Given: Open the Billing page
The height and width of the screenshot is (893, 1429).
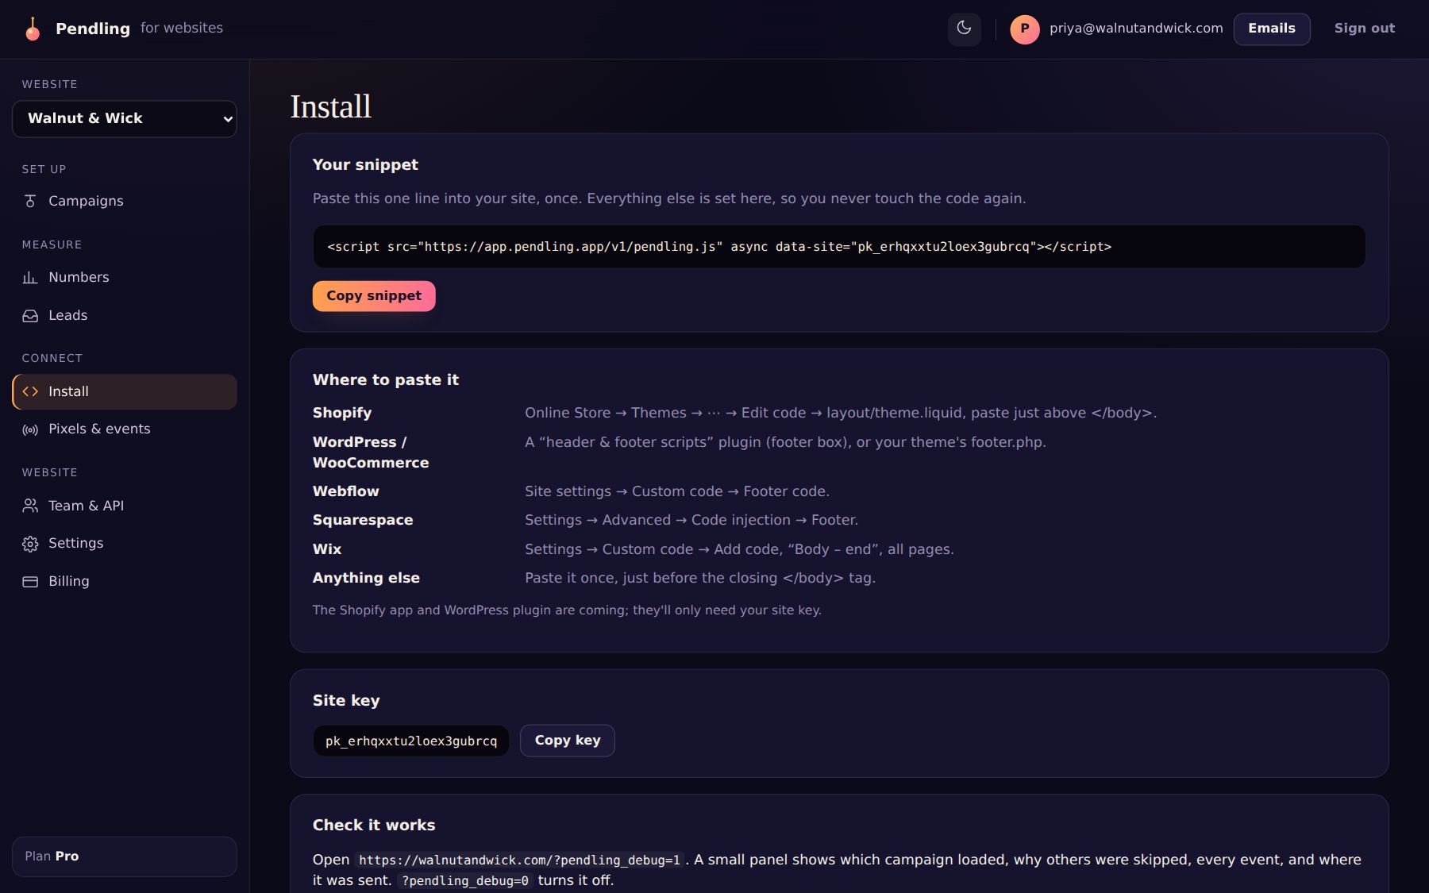Looking at the screenshot, I should [x=125, y=581].
